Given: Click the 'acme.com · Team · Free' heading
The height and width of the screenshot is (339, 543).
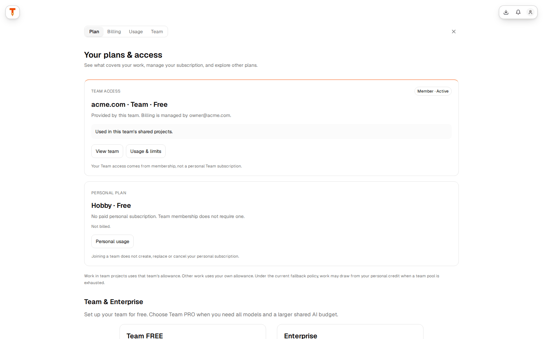Looking at the screenshot, I should click(129, 104).
